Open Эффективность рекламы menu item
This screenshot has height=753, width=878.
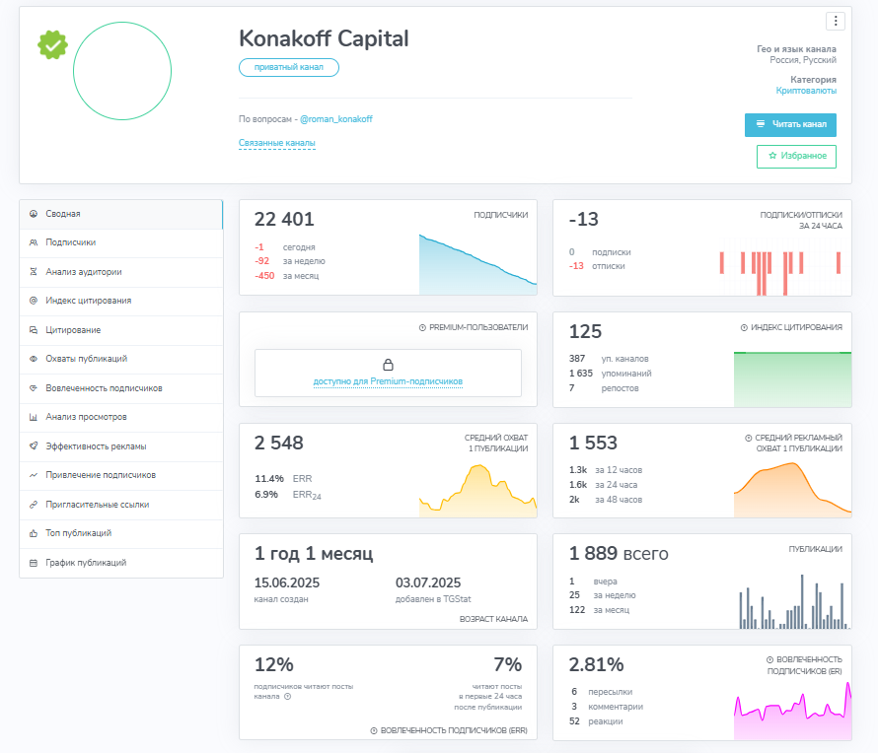click(121, 446)
